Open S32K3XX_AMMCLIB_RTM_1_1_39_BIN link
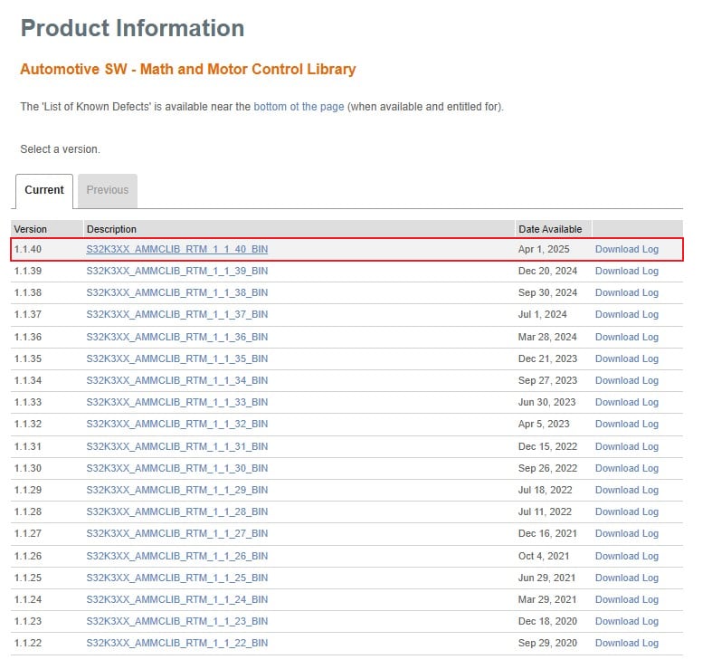712x669 pixels. [x=177, y=271]
